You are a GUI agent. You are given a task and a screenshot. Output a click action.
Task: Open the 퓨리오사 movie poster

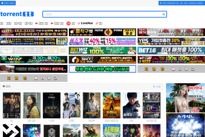point(112,105)
